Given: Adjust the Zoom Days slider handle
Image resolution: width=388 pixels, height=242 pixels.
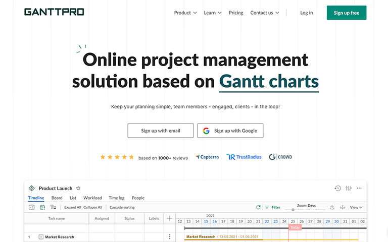Looking at the screenshot, I should (293, 210).
